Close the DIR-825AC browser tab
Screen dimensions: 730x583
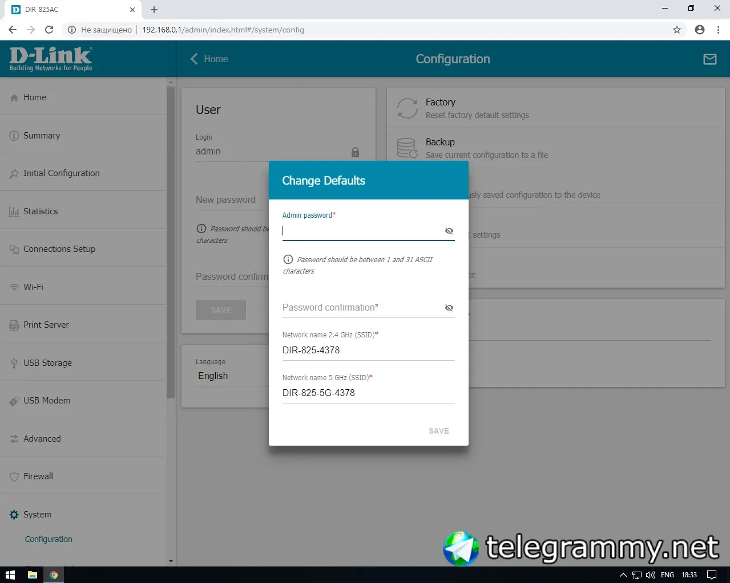132,10
